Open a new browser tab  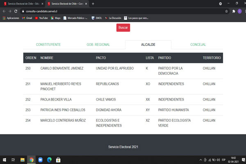pos(93,4)
